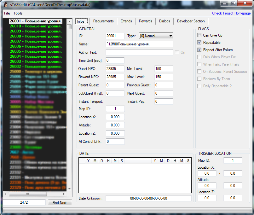
Task: Open the Tools menu
Action: 18,13
